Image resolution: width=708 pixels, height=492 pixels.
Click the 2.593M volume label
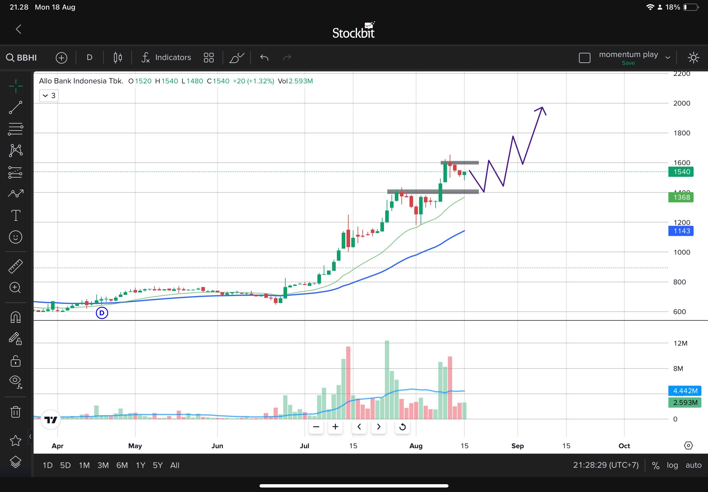(685, 403)
